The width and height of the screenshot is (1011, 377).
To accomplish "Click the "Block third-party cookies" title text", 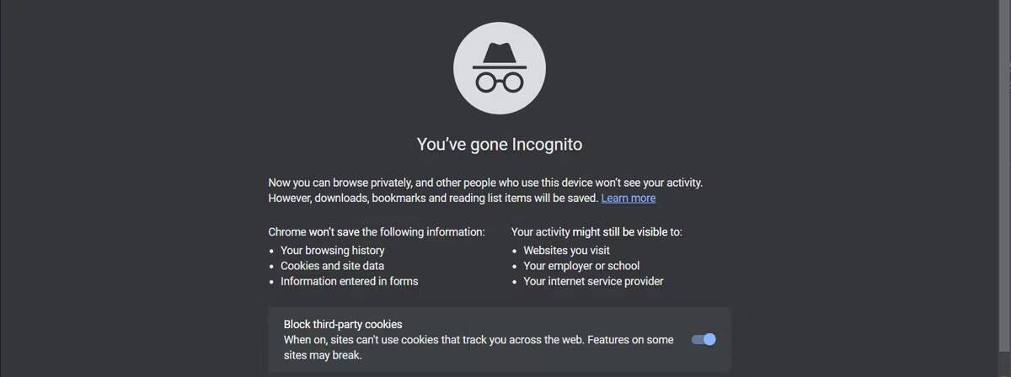I will click(343, 324).
